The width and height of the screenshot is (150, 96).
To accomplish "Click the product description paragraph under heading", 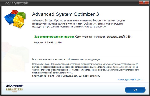I will coord(78,24).
